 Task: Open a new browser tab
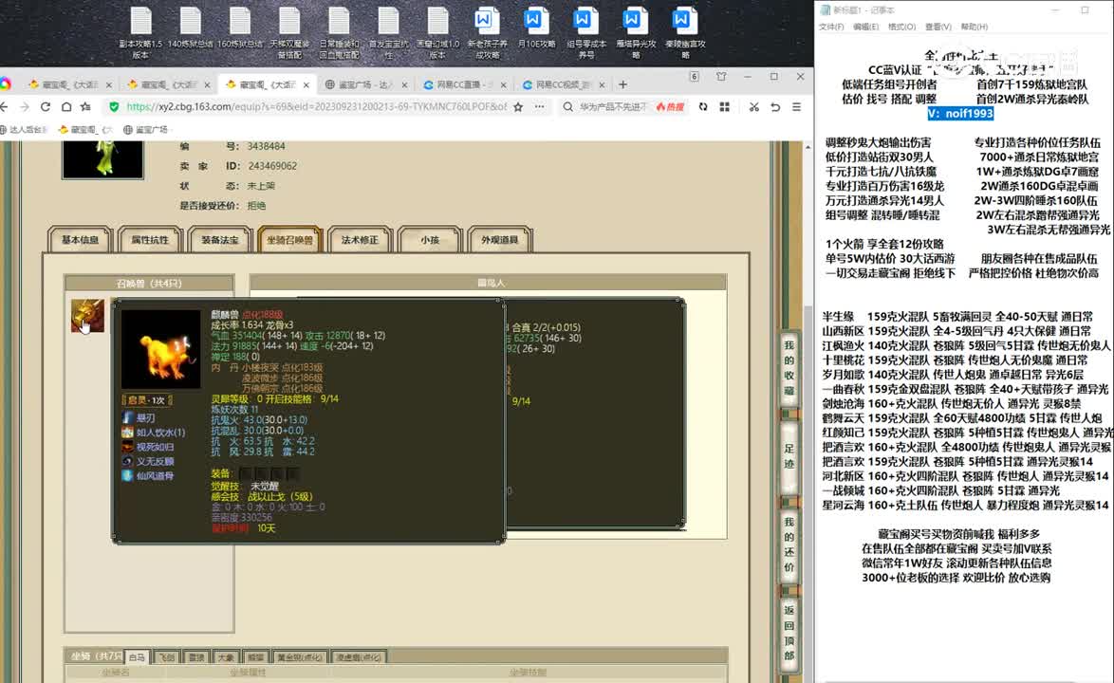coord(623,84)
